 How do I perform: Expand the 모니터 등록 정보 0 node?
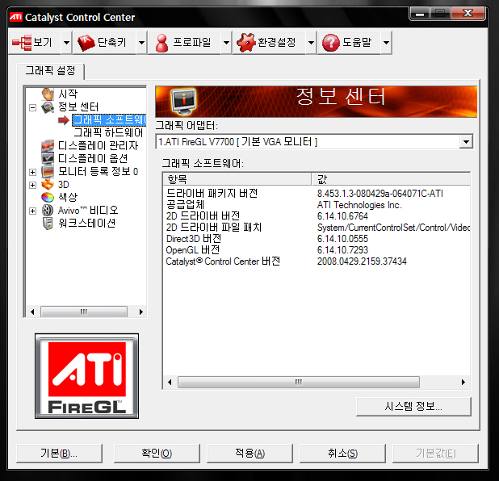32,172
